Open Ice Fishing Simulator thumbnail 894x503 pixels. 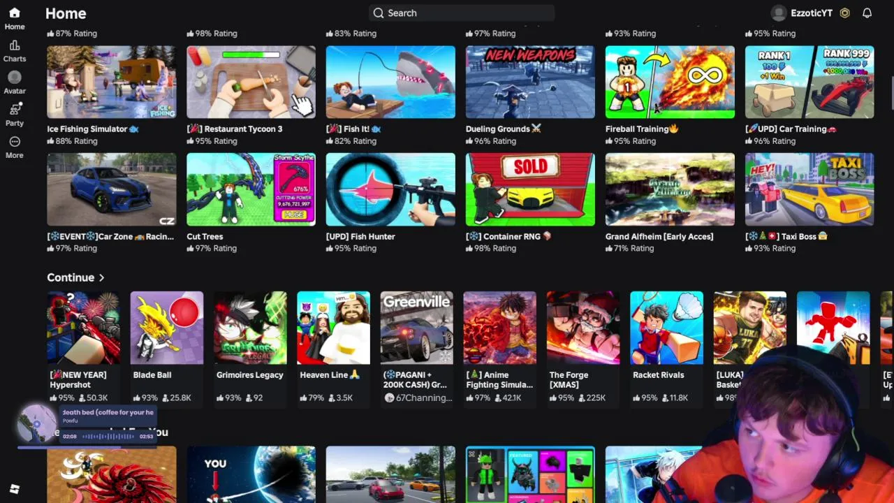[x=111, y=82]
